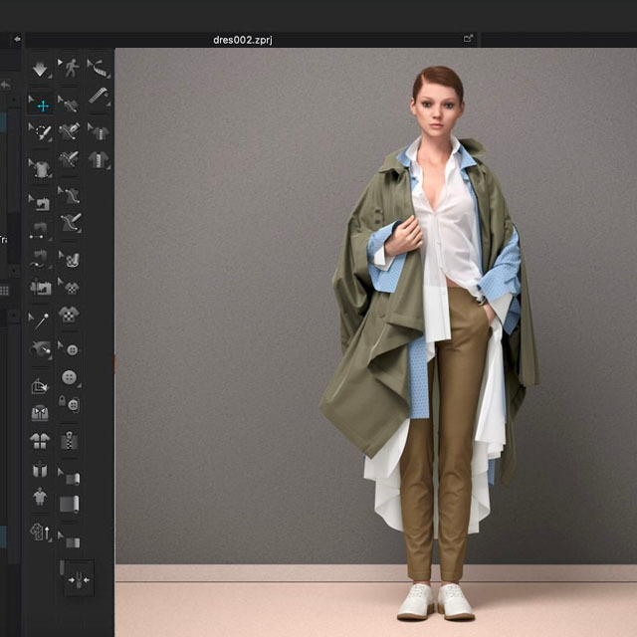This screenshot has height=637, width=637.
Task: Click the small grid icon at left edge
Action: pos(4,290)
